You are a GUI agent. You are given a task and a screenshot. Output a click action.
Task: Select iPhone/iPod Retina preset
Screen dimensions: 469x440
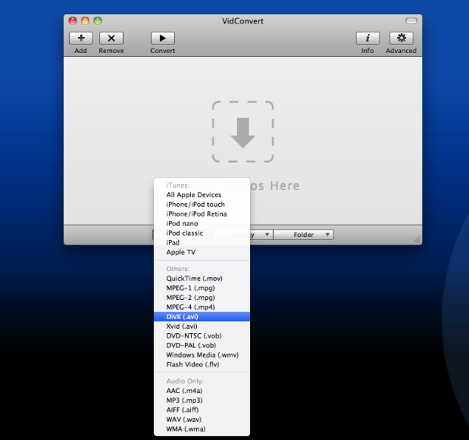(202, 214)
